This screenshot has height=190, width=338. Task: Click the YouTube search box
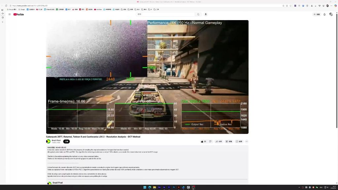[x=165, y=14]
